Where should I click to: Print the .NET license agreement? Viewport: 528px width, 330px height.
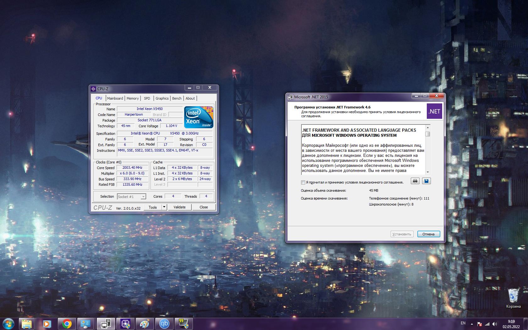coord(415,181)
